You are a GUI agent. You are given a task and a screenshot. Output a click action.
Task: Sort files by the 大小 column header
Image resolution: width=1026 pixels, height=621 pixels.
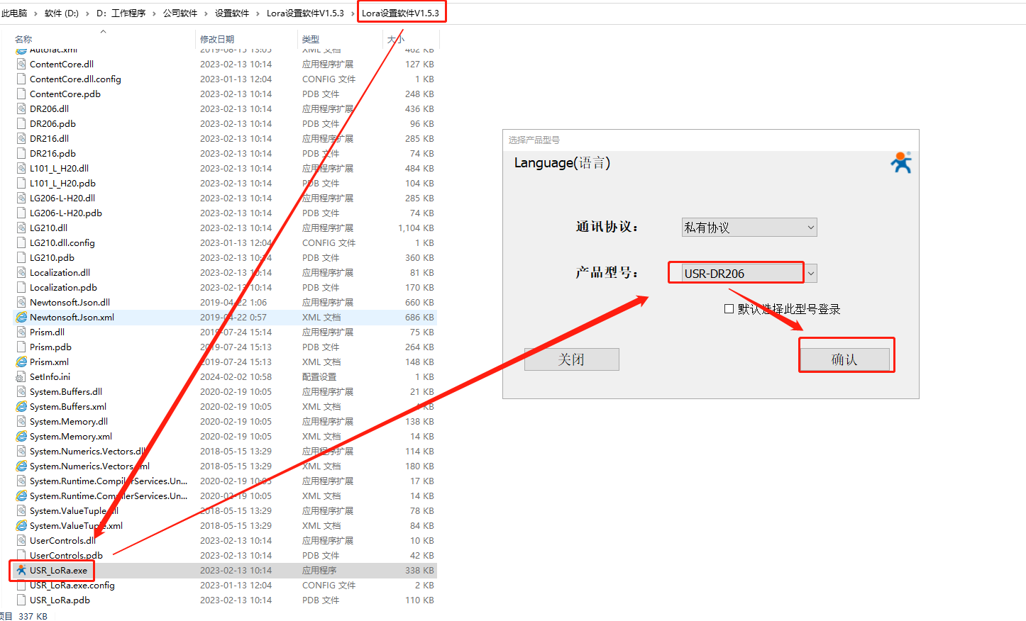click(396, 39)
